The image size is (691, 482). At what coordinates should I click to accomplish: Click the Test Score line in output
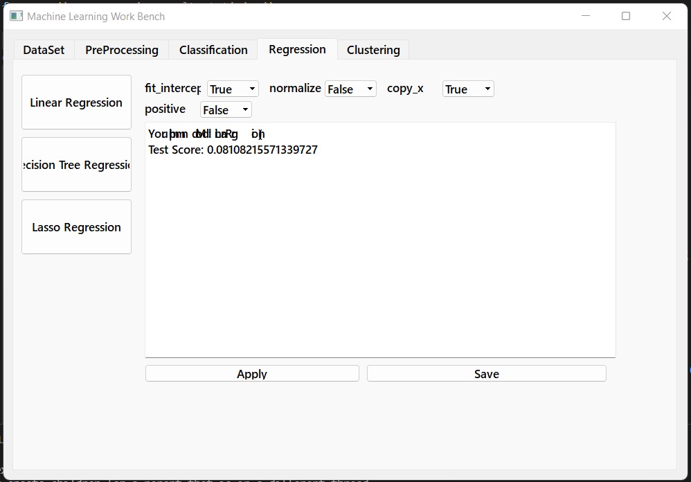[x=233, y=150]
